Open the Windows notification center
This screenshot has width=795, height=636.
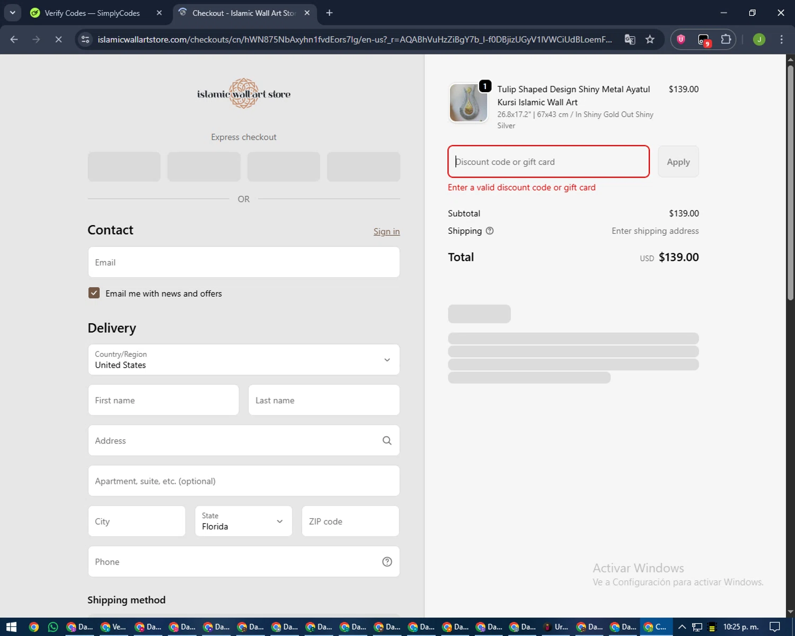pos(775,627)
